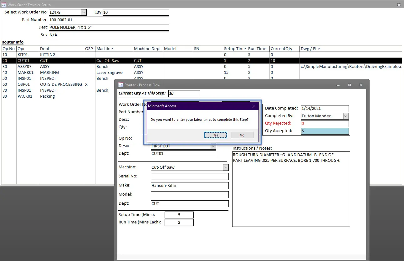
Task: Expand the Completed By dropdown
Action: [x=346, y=116]
